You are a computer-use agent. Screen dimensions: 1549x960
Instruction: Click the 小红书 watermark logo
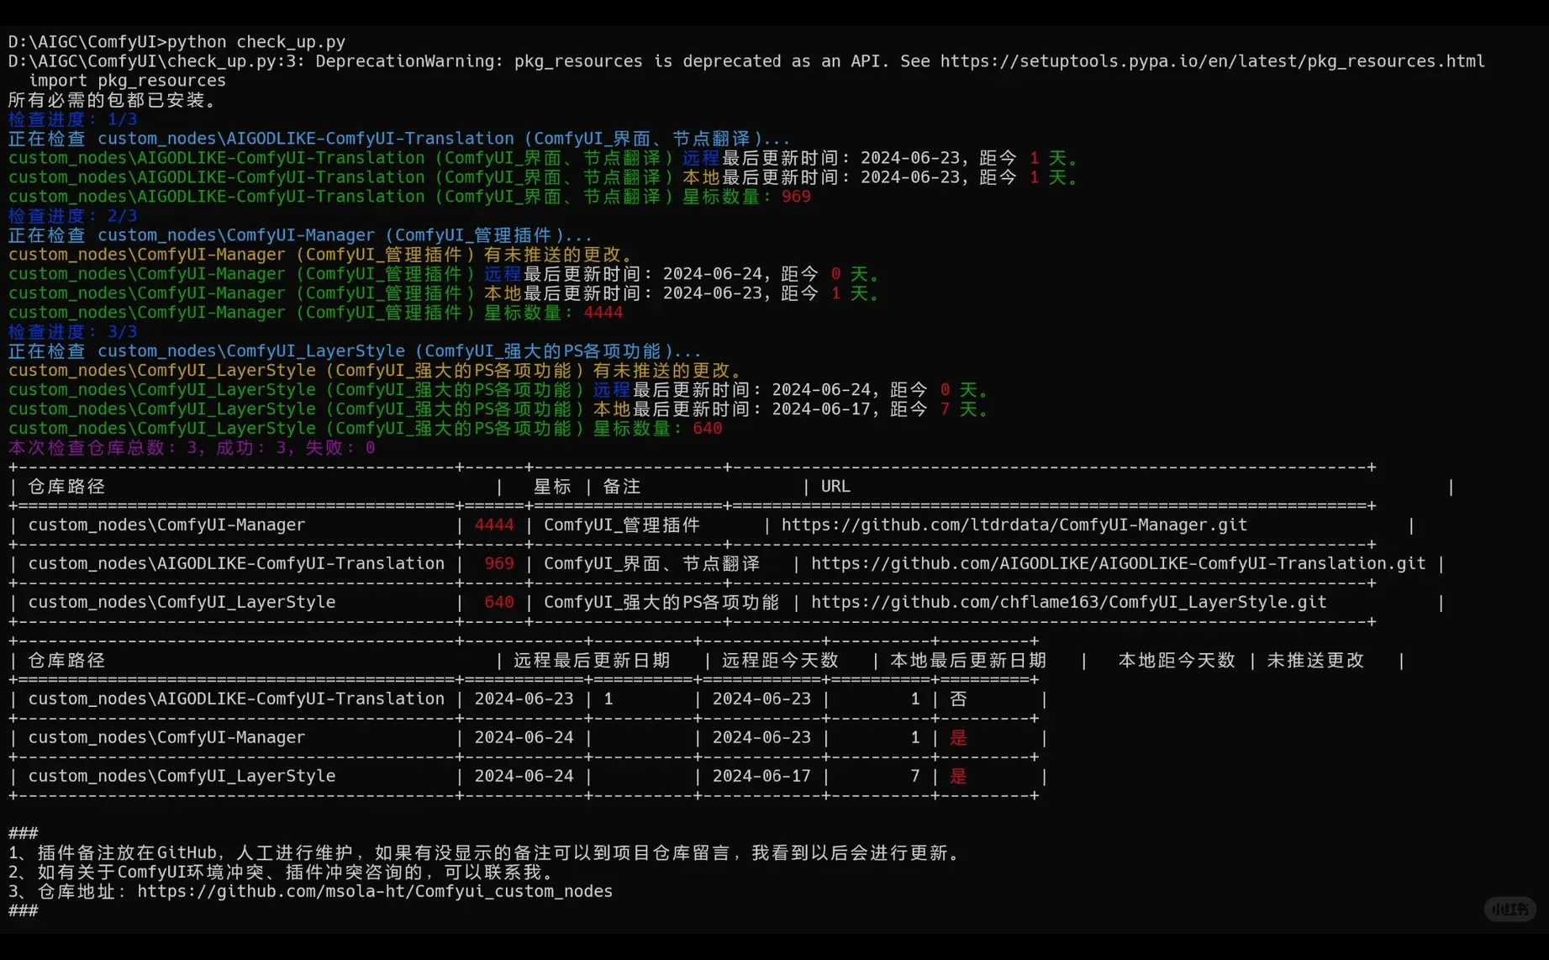click(x=1509, y=909)
